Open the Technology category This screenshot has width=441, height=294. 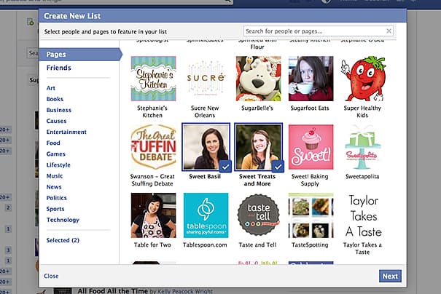(x=63, y=220)
